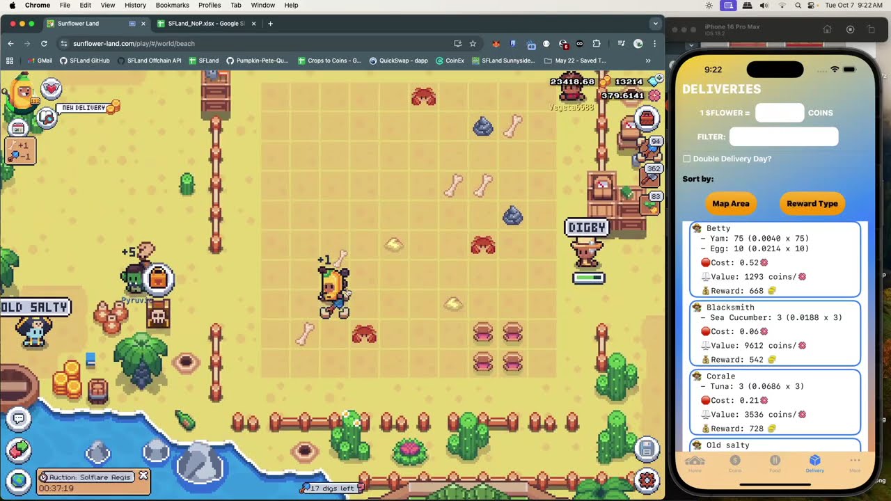This screenshot has width=891, height=501.
Task: Click the browser back arrow
Action: point(10,43)
